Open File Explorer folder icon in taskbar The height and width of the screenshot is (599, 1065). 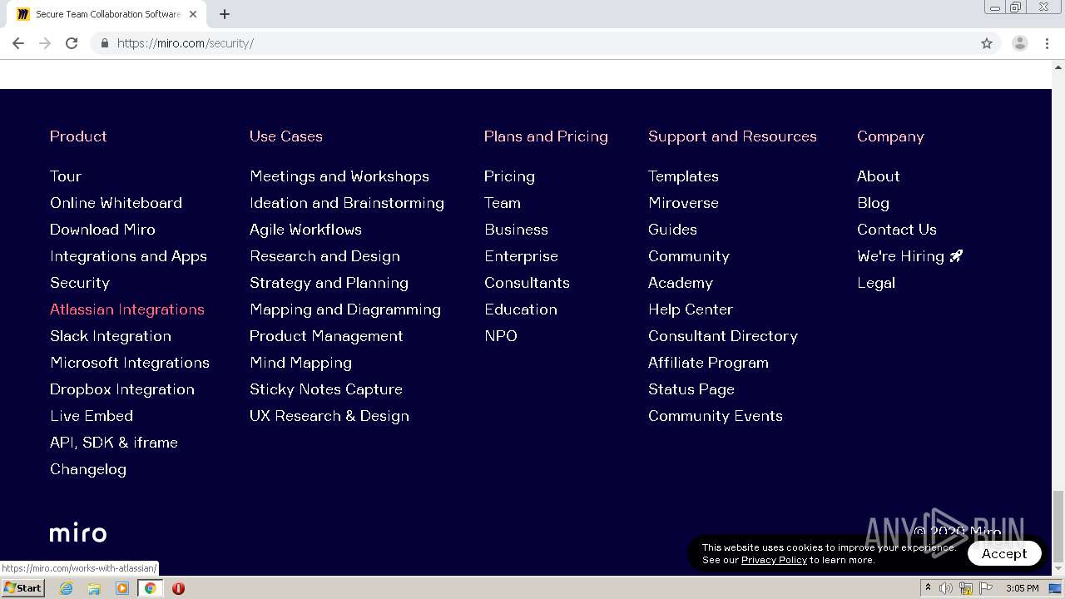[94, 588]
